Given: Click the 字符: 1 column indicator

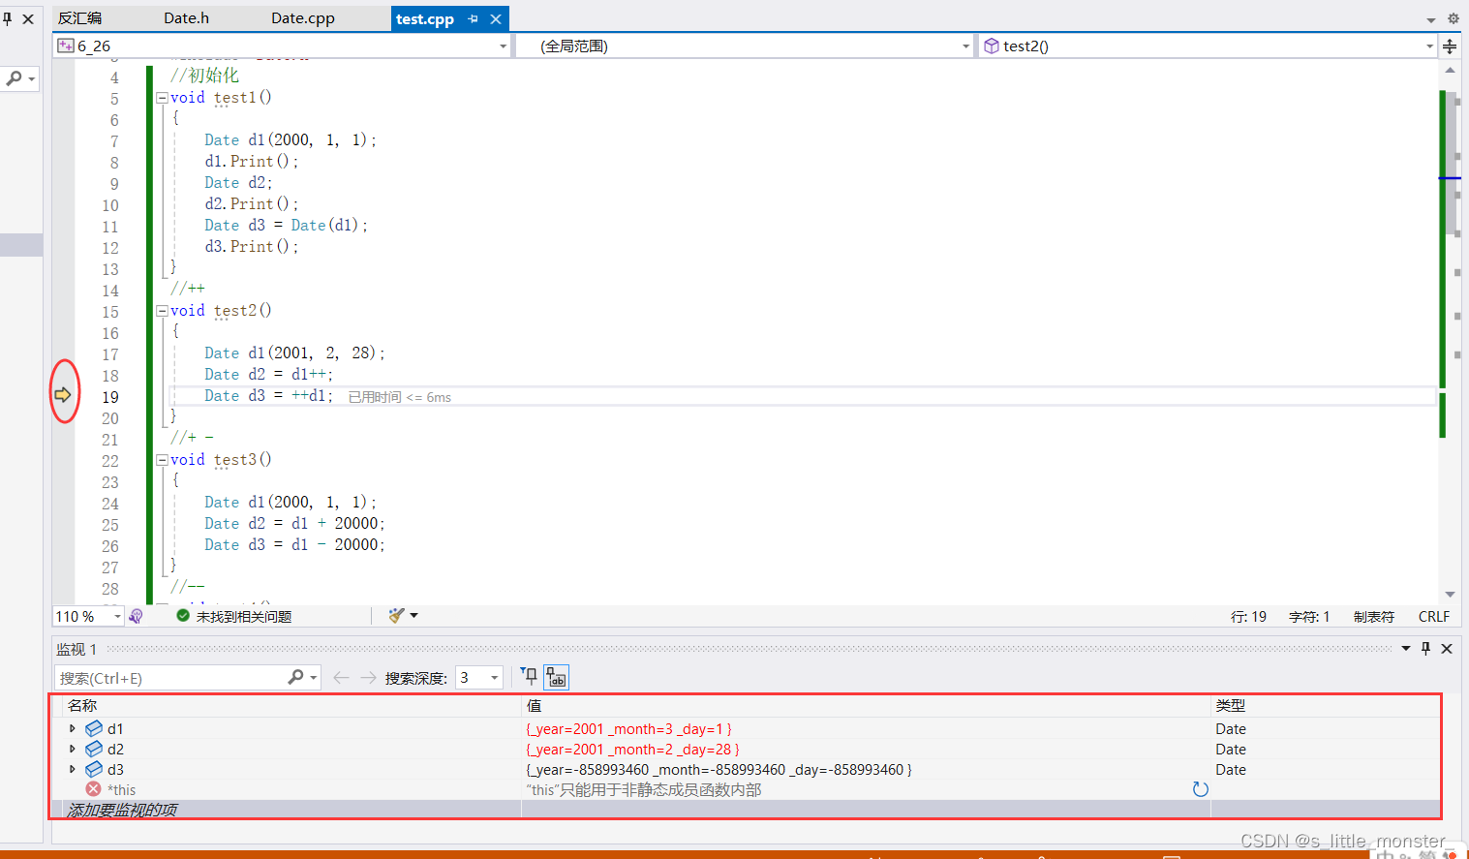Looking at the screenshot, I should click(x=1309, y=617).
